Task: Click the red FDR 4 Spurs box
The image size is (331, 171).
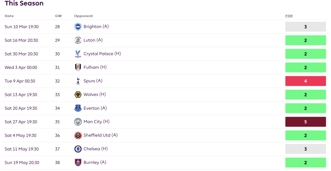Action: pyautogui.click(x=305, y=81)
